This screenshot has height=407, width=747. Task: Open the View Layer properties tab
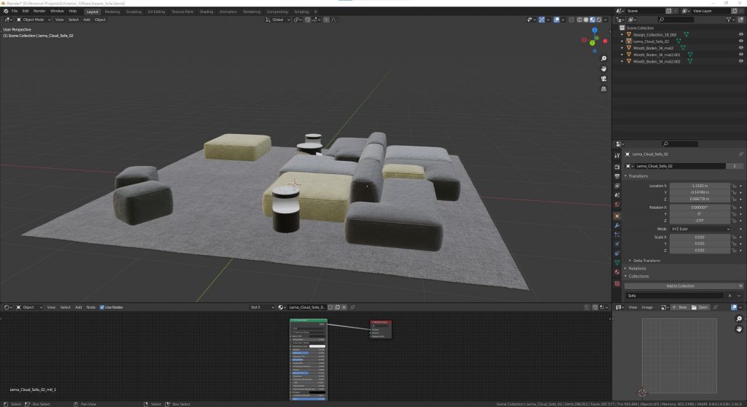click(x=617, y=186)
